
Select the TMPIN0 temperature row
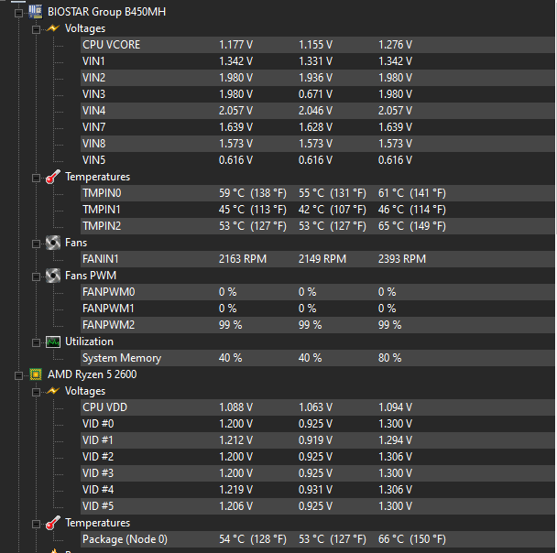pyautogui.click(x=318, y=193)
